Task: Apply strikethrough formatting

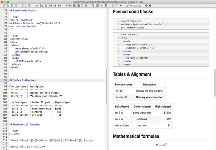Action: pyautogui.click(x=29, y=5)
